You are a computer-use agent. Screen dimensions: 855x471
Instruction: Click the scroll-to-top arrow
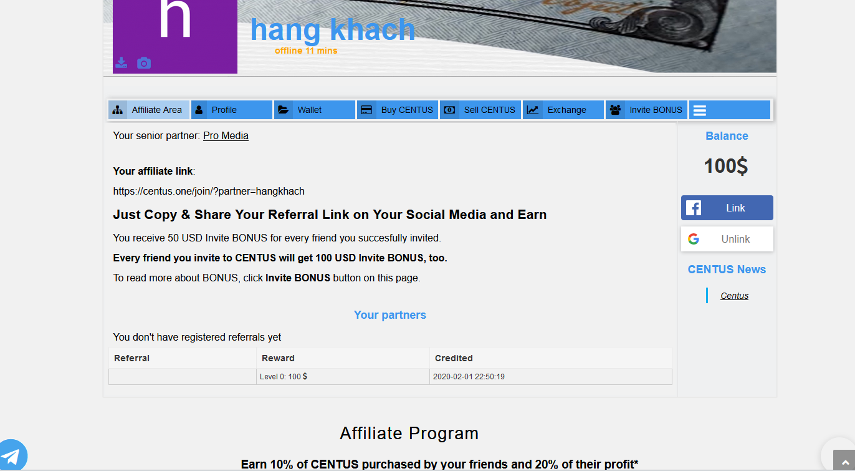[844, 460]
